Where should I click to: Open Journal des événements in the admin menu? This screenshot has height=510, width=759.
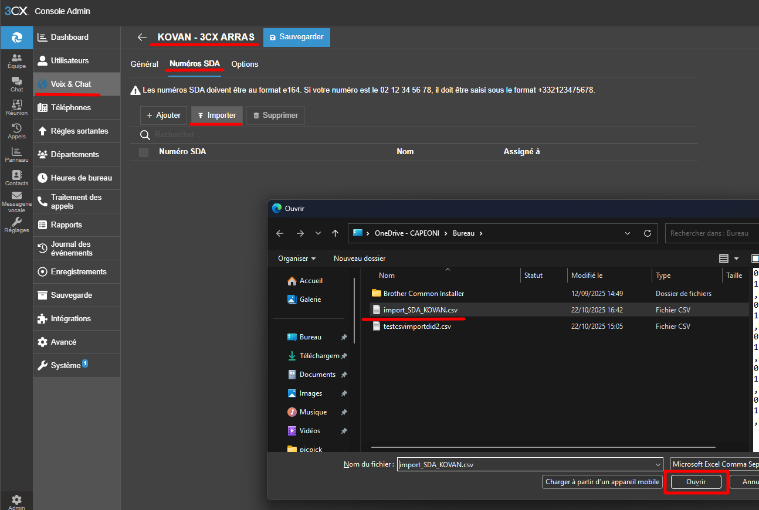(77, 249)
